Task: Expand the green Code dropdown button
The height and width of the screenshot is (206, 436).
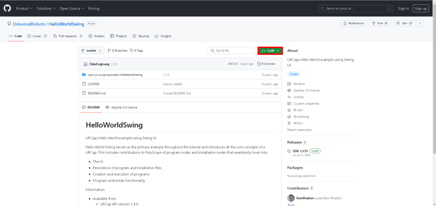Action: tap(270, 51)
